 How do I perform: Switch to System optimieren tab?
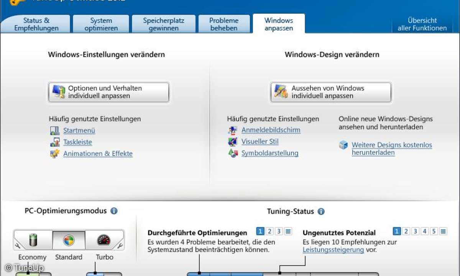[x=101, y=24]
